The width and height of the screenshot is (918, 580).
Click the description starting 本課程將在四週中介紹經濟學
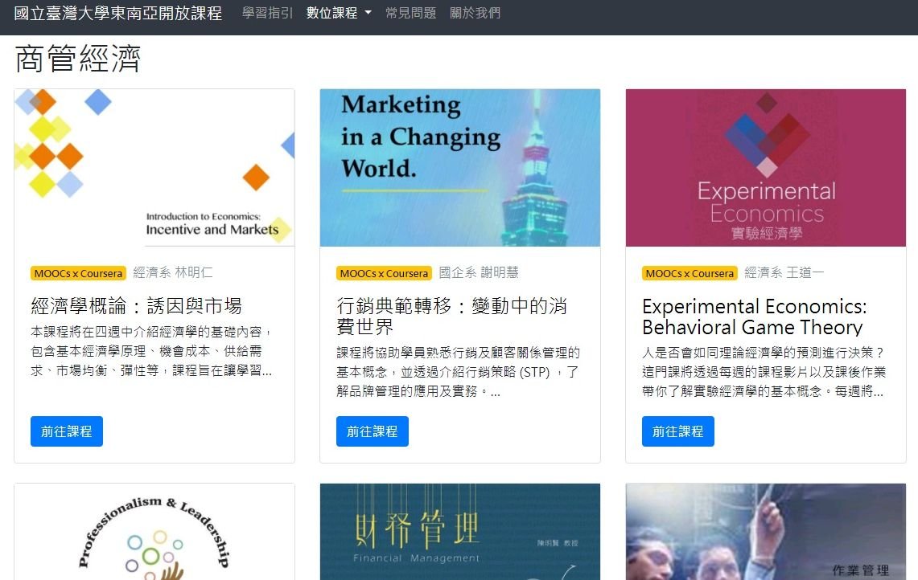pyautogui.click(x=151, y=351)
